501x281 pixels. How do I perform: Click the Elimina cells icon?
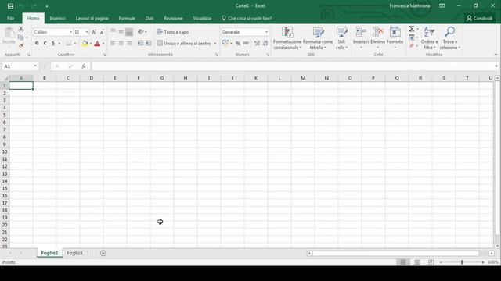pyautogui.click(x=377, y=32)
